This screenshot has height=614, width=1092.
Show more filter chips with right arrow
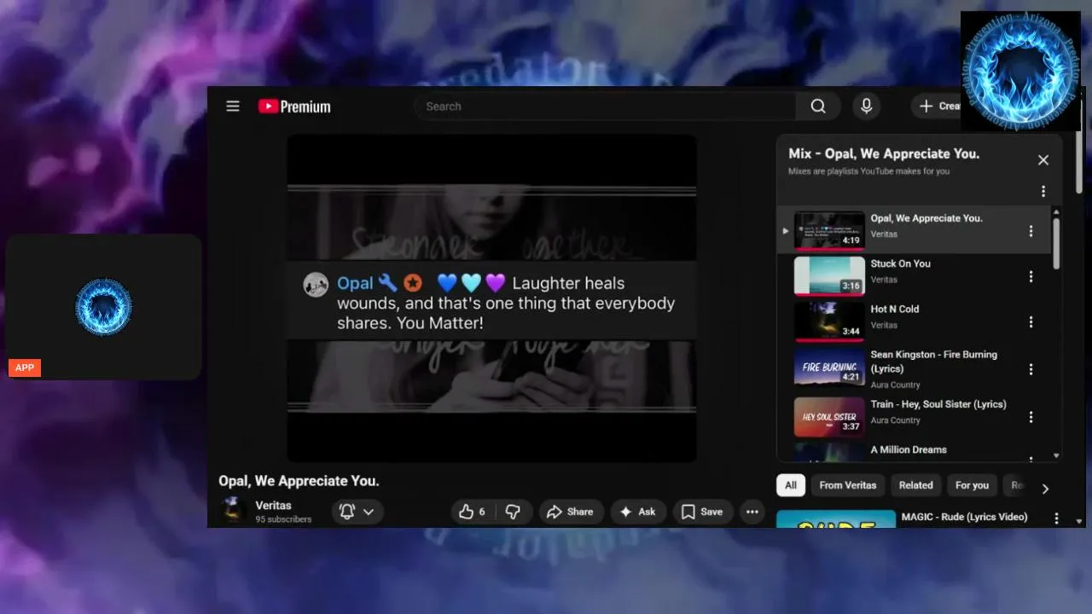(1045, 489)
